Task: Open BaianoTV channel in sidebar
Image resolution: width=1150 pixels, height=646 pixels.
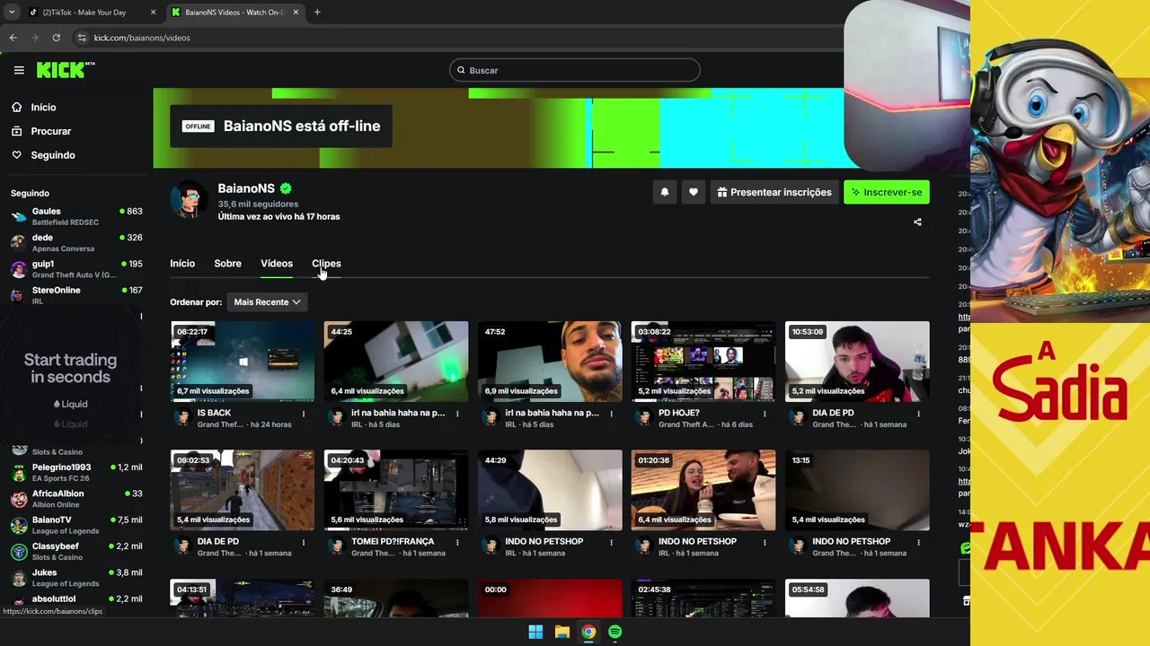Action: tap(75, 525)
